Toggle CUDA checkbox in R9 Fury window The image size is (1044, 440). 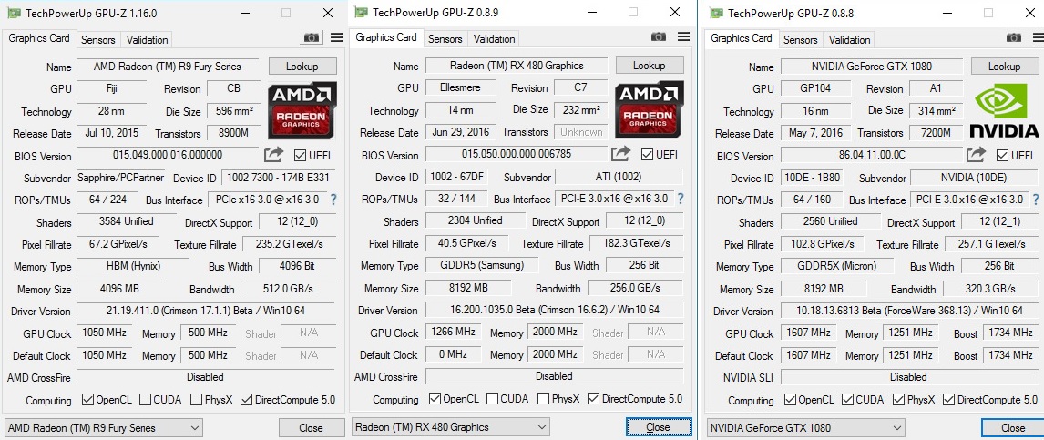pos(145,399)
